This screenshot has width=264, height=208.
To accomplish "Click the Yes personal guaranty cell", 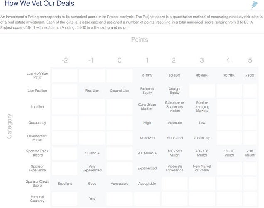I will tap(92, 199).
